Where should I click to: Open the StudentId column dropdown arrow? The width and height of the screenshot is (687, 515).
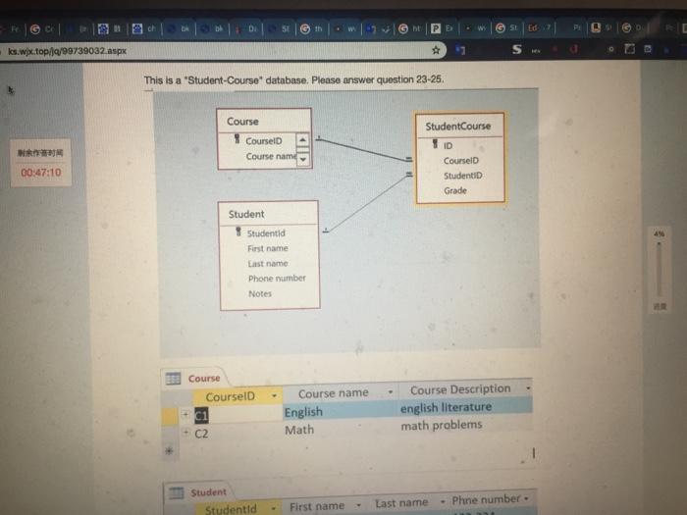point(274,508)
